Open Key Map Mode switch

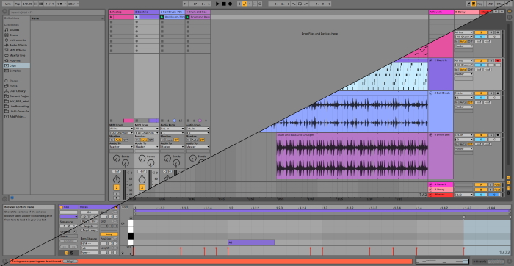tap(480, 4)
